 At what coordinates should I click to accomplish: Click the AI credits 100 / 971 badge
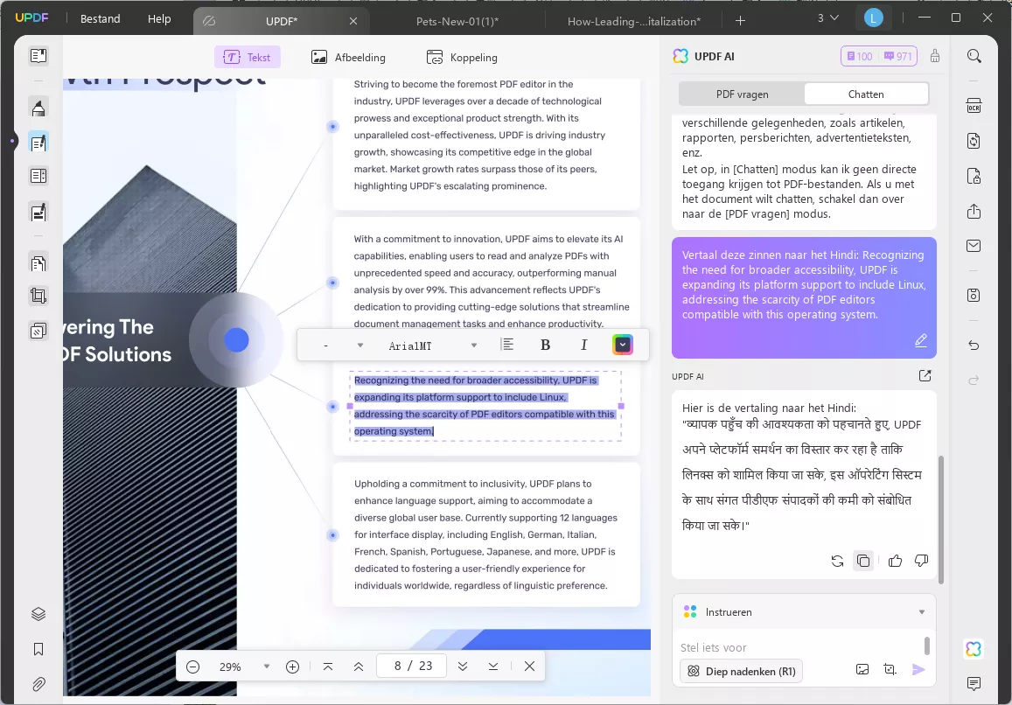878,56
